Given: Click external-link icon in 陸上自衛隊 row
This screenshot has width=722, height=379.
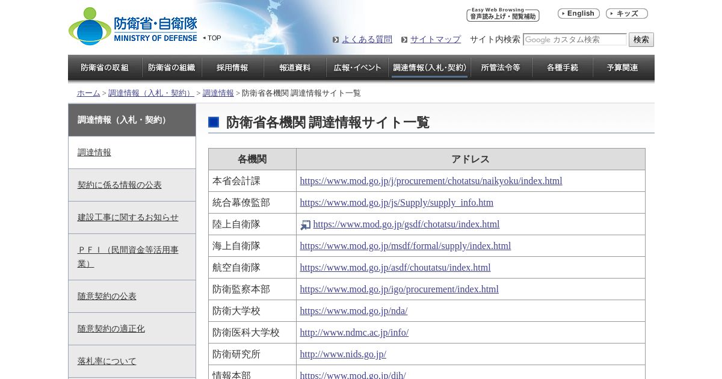Looking at the screenshot, I should (306, 225).
